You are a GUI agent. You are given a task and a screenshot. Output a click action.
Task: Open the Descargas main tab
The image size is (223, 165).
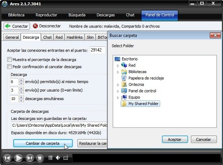(x=106, y=15)
